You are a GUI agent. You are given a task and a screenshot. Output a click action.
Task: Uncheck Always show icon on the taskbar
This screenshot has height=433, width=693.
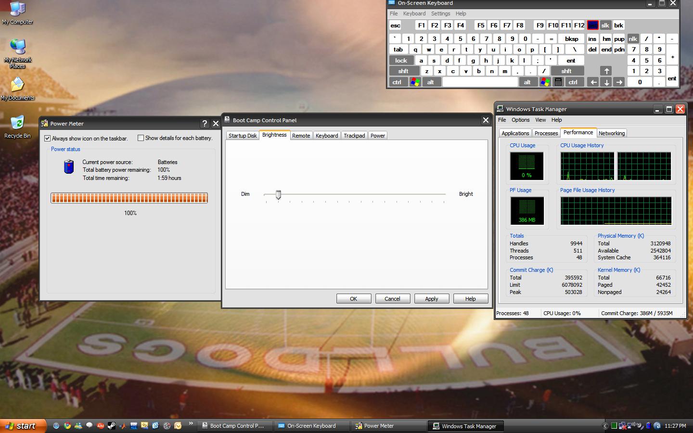point(48,139)
